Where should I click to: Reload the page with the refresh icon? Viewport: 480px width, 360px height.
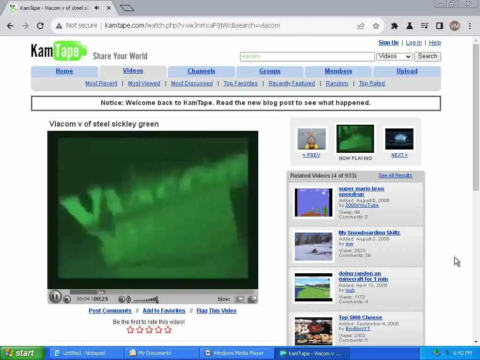point(40,26)
